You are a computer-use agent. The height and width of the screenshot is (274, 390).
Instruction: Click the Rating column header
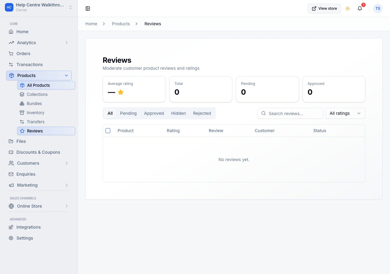(x=173, y=131)
